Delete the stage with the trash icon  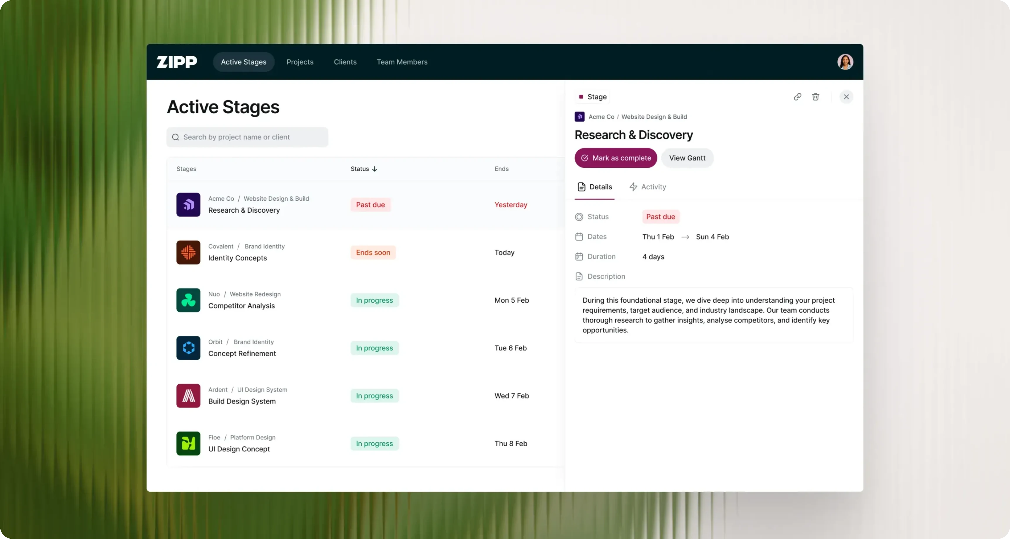click(815, 97)
